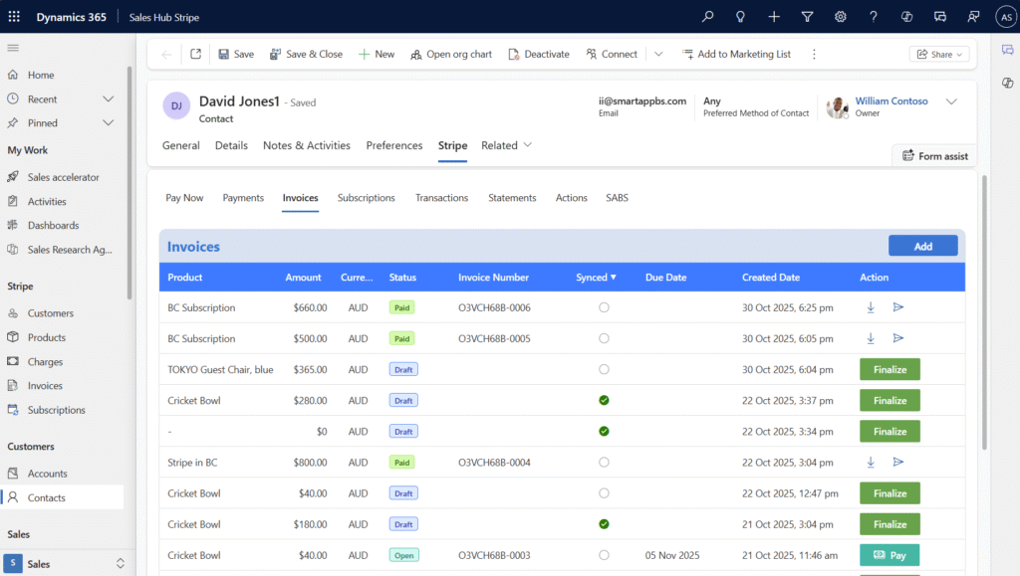Send invoice O3VCH68B-0004
The width and height of the screenshot is (1020, 576).
pos(898,462)
